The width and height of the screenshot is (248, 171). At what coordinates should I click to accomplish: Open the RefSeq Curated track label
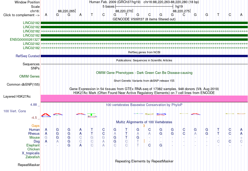pos(28,56)
